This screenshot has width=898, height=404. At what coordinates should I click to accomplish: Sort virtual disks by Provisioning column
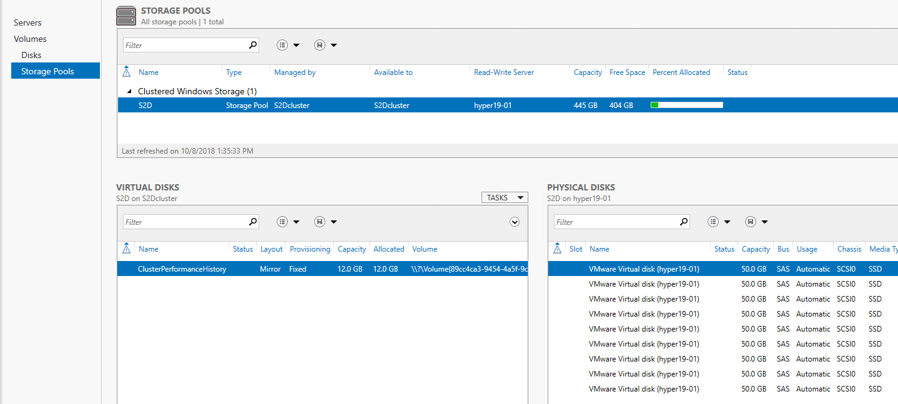point(310,249)
